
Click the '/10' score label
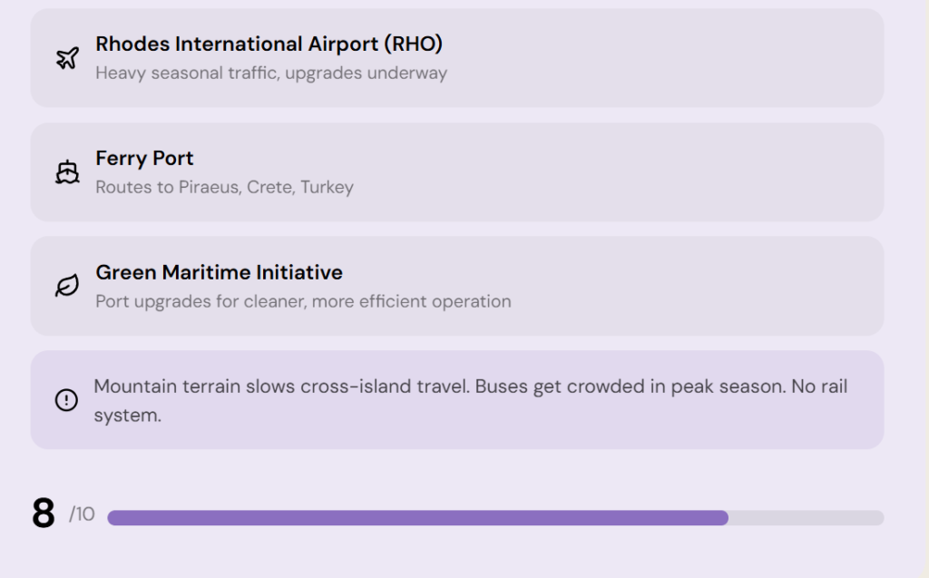(x=82, y=515)
